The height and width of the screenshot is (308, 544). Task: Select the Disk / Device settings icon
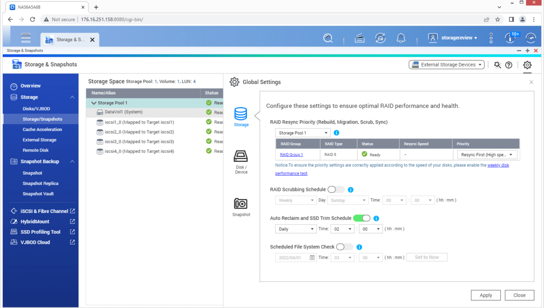[241, 162]
